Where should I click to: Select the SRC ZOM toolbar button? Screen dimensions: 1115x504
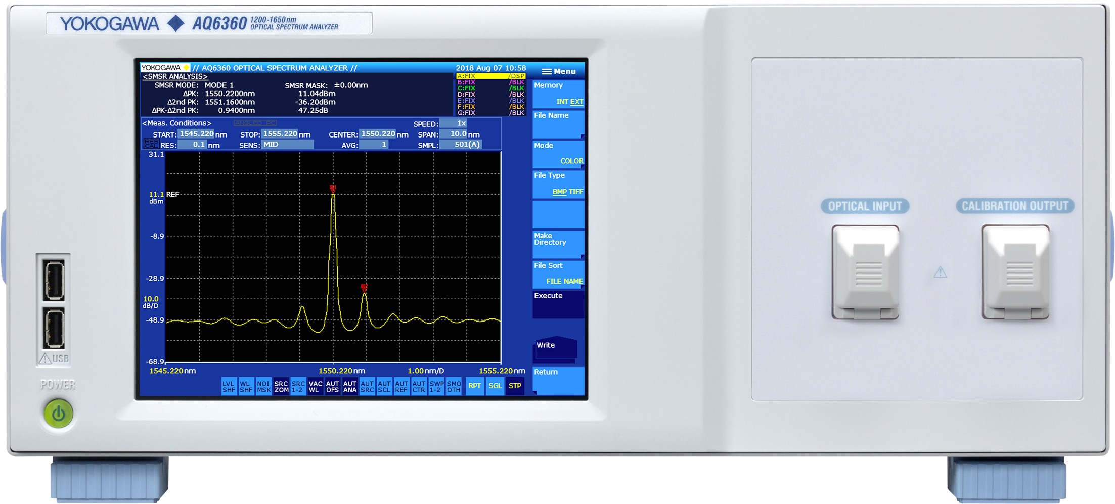281,387
